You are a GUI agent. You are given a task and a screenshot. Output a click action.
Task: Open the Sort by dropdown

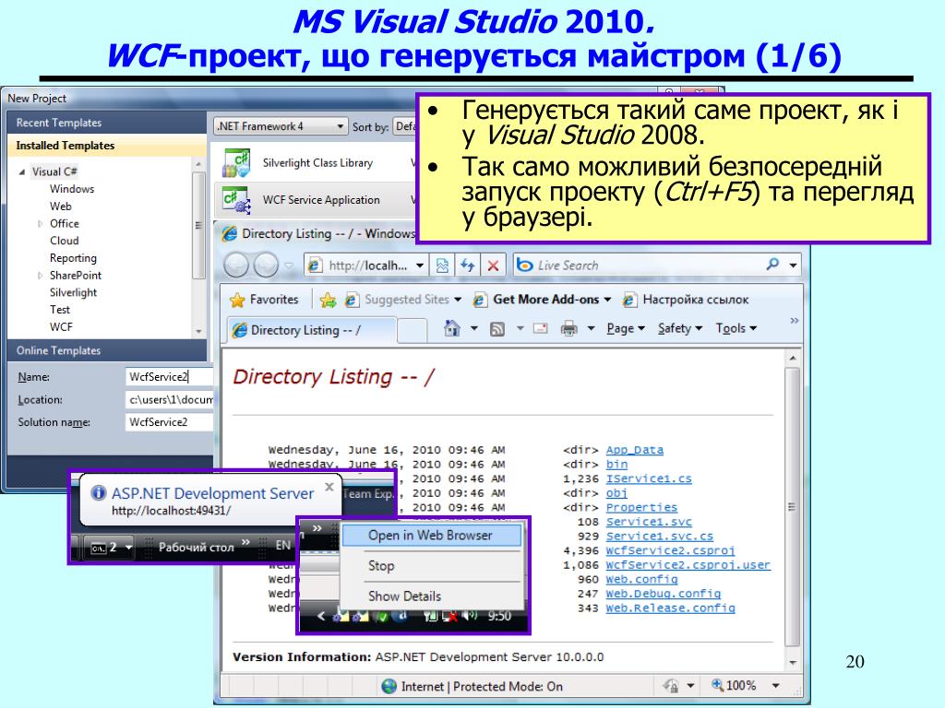click(x=406, y=126)
